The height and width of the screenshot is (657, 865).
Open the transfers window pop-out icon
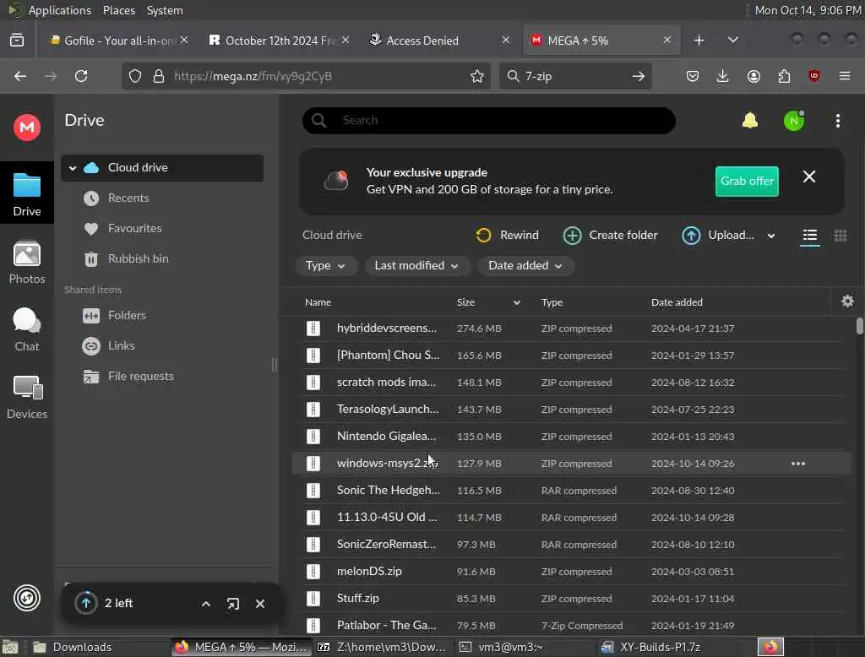[x=233, y=604]
